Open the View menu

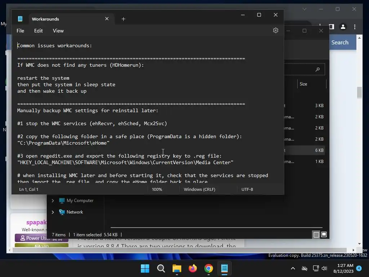[x=58, y=31]
